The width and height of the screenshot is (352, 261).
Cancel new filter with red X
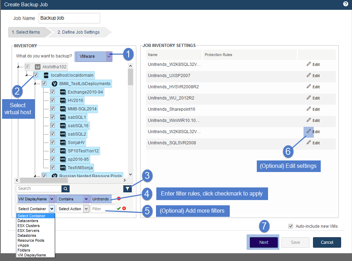124,208
